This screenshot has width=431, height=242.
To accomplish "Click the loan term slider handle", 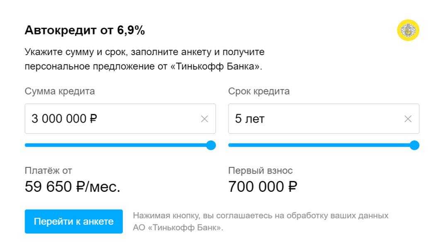I will coord(414,145).
